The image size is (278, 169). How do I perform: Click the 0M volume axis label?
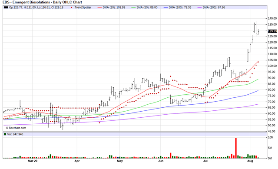270,159
